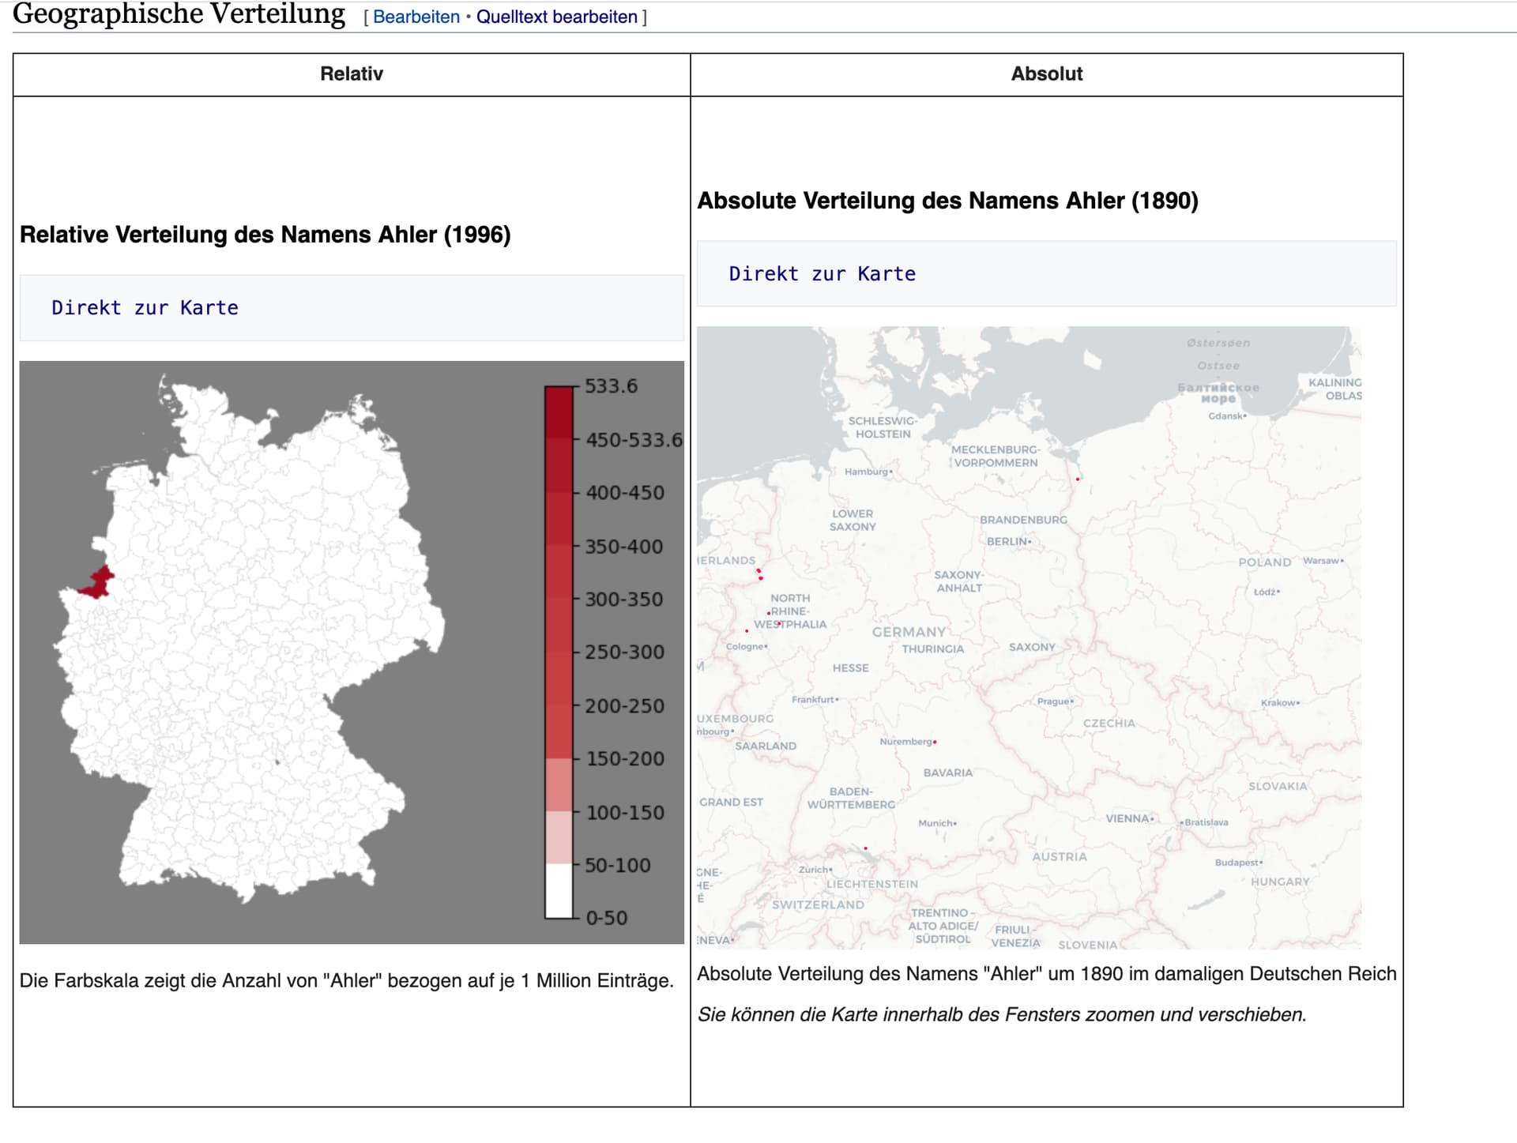1517x1143 pixels.
Task: Click the red dot in Mecklenburg-Vorpommern region
Action: coord(1078,479)
